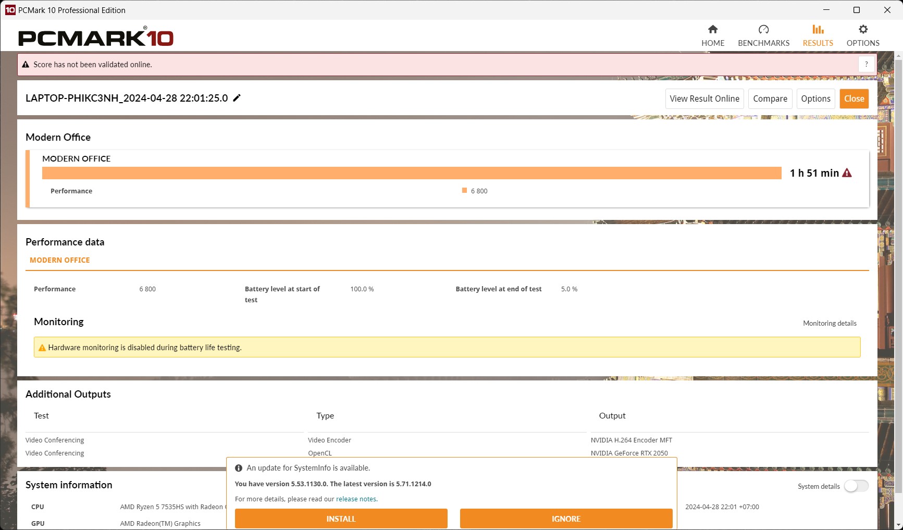Click the orange legend square beside 6 800
903x530 pixels.
tap(464, 190)
